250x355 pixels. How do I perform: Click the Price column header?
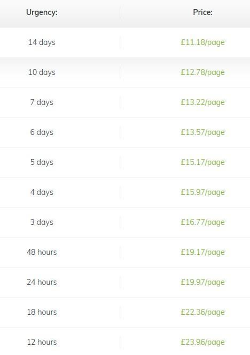202,12
